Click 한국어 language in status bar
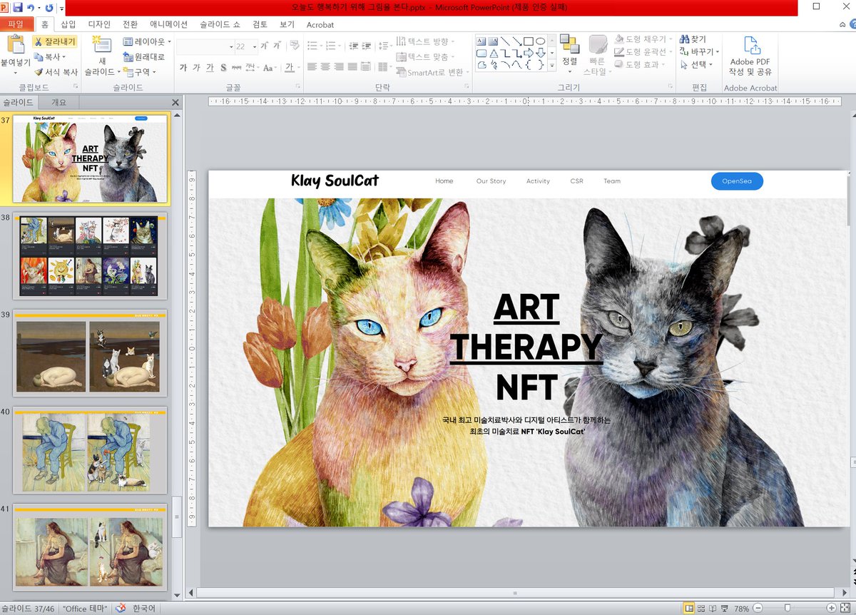 point(144,609)
